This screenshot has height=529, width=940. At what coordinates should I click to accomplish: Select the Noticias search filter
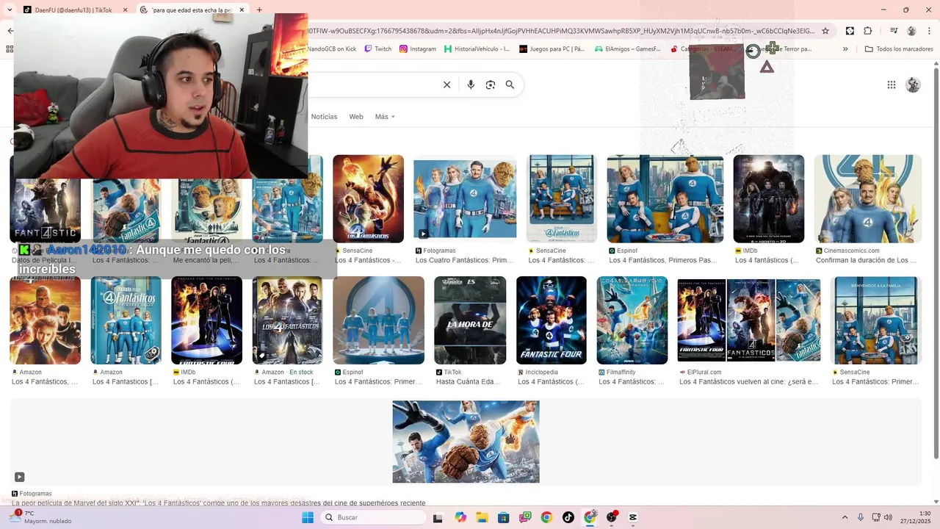pos(324,117)
